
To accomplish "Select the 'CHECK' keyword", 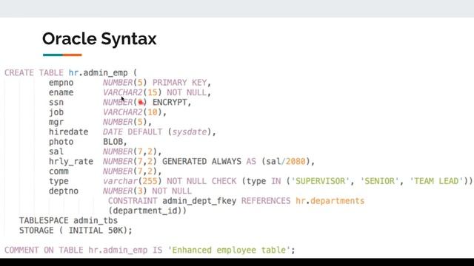I will point(224,181).
